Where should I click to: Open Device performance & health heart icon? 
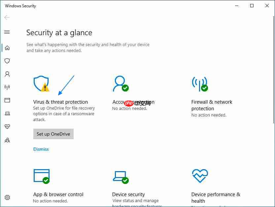click(7, 127)
